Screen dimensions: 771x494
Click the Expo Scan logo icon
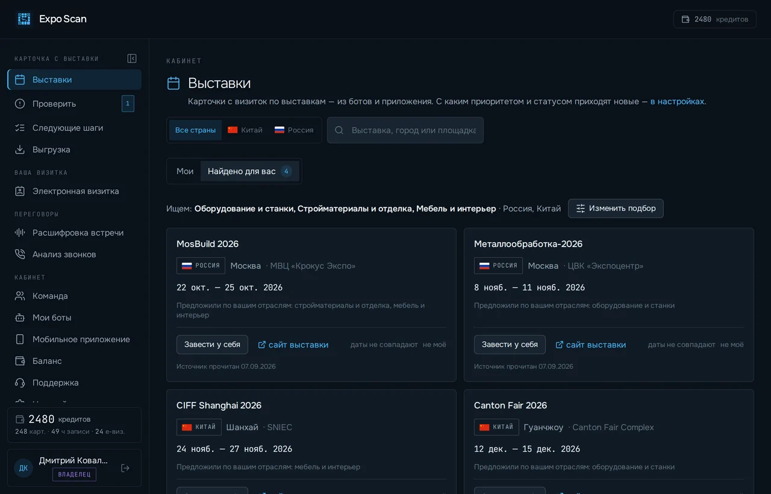[x=24, y=19]
